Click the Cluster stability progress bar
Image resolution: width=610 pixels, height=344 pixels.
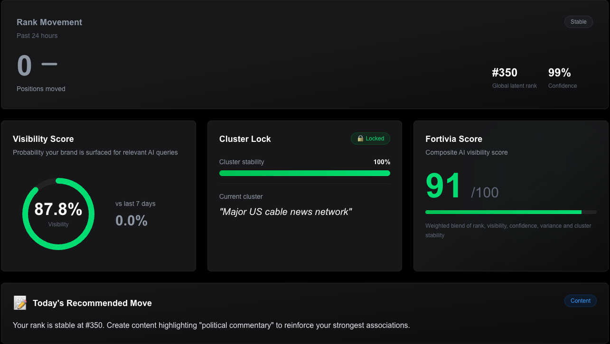304,174
